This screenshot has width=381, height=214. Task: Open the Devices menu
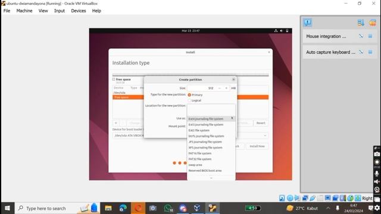tap(78, 11)
